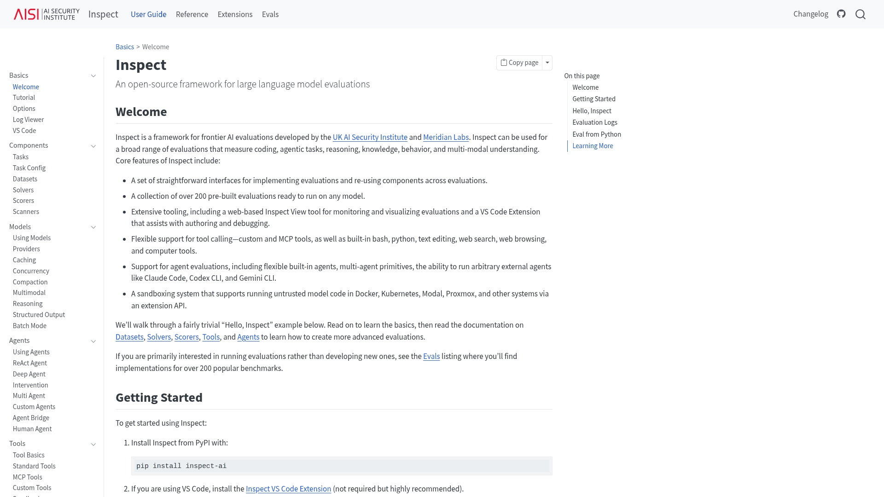Image resolution: width=884 pixels, height=497 pixels.
Task: Open the MCP Tools sidebar page
Action: pos(28,477)
